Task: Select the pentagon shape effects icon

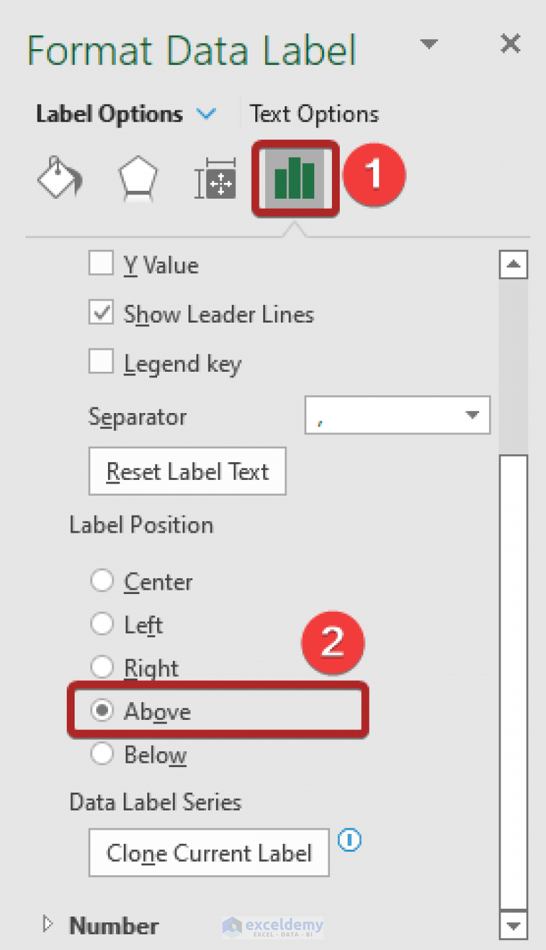Action: (x=137, y=178)
